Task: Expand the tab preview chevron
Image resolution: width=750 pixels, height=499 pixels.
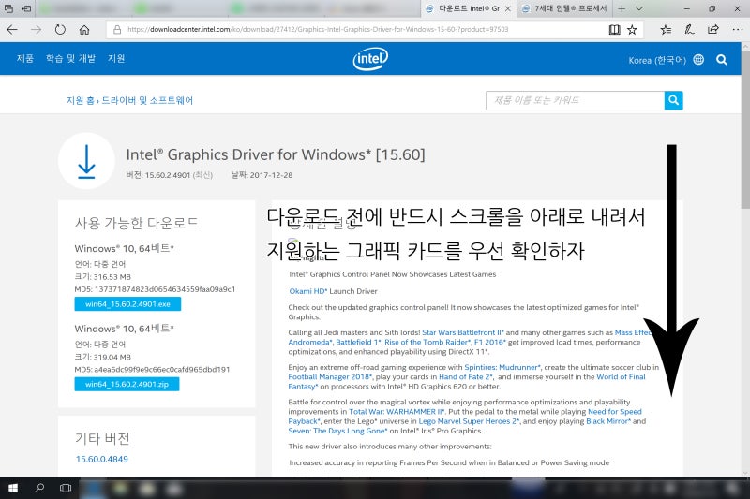Action: 639,8
